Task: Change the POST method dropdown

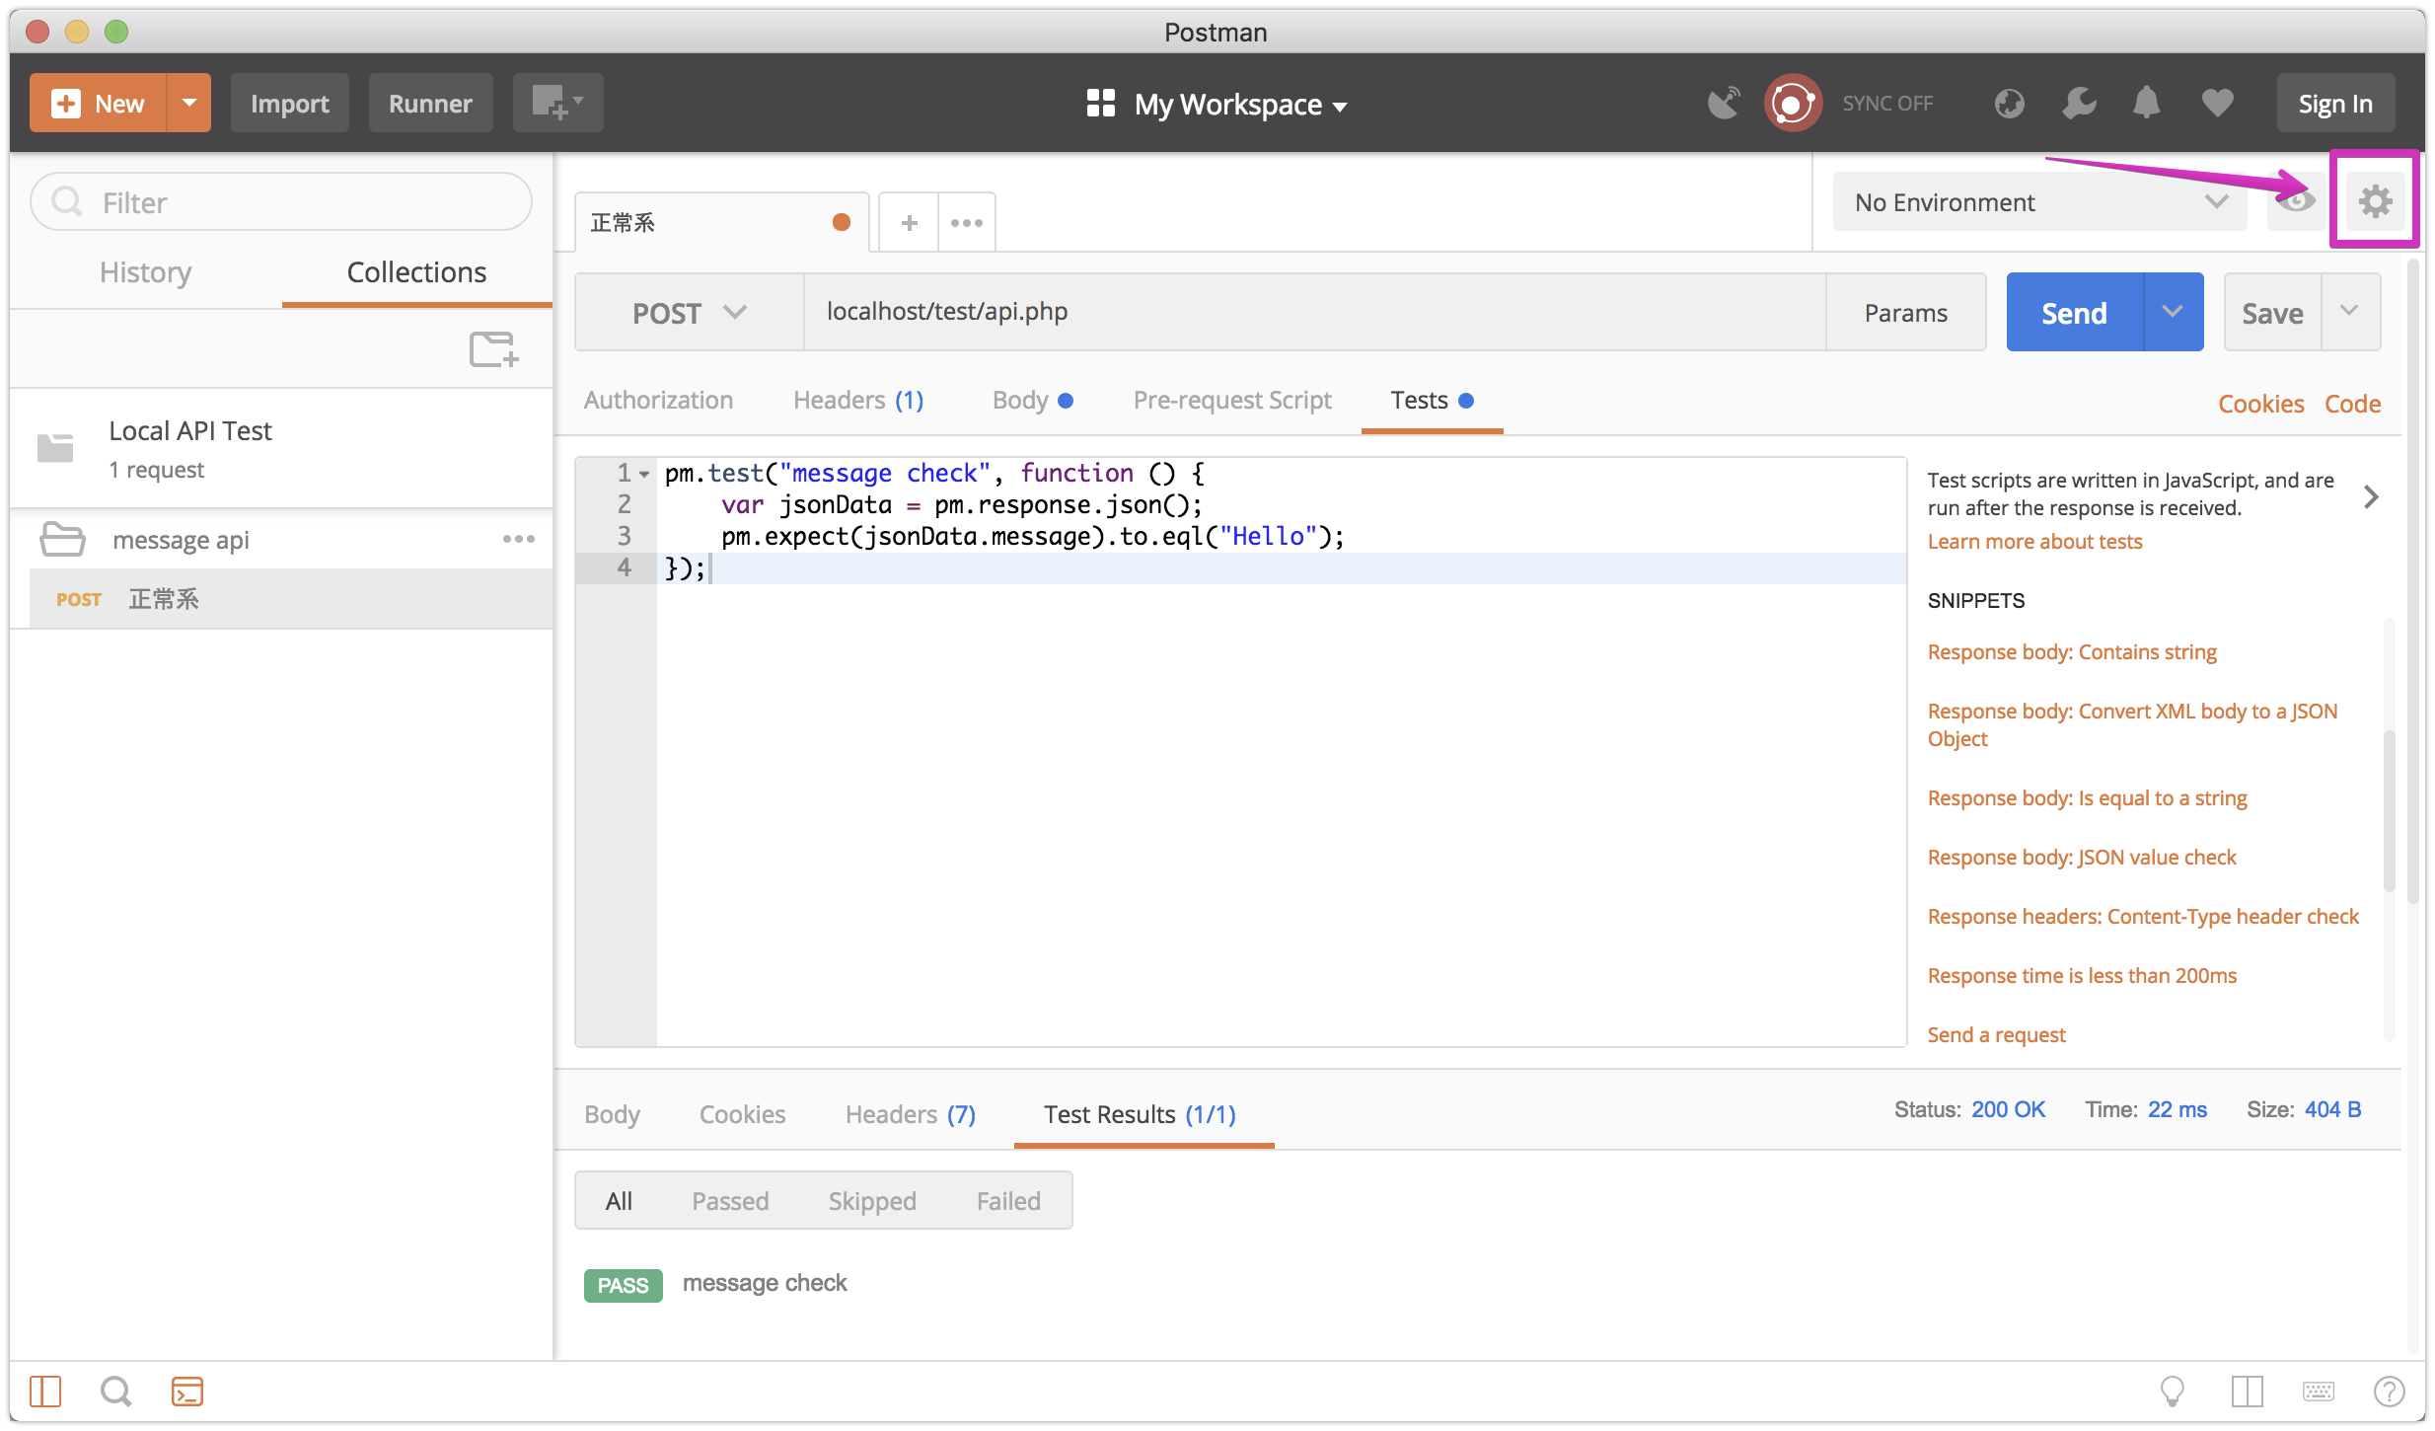Action: (x=689, y=313)
